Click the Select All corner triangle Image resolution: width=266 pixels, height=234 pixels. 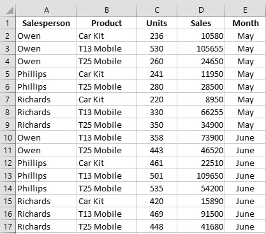(x=8, y=10)
